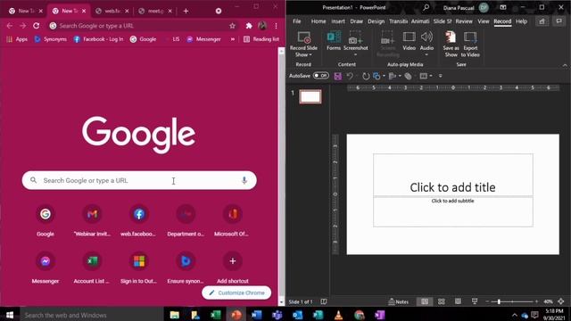Open Chrome Extensions puzzle icon
The image size is (571, 321).
coord(249,26)
